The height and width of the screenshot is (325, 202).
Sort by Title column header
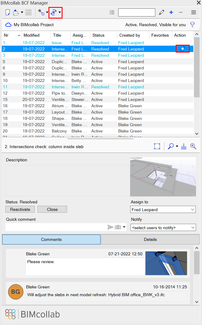(x=60, y=35)
